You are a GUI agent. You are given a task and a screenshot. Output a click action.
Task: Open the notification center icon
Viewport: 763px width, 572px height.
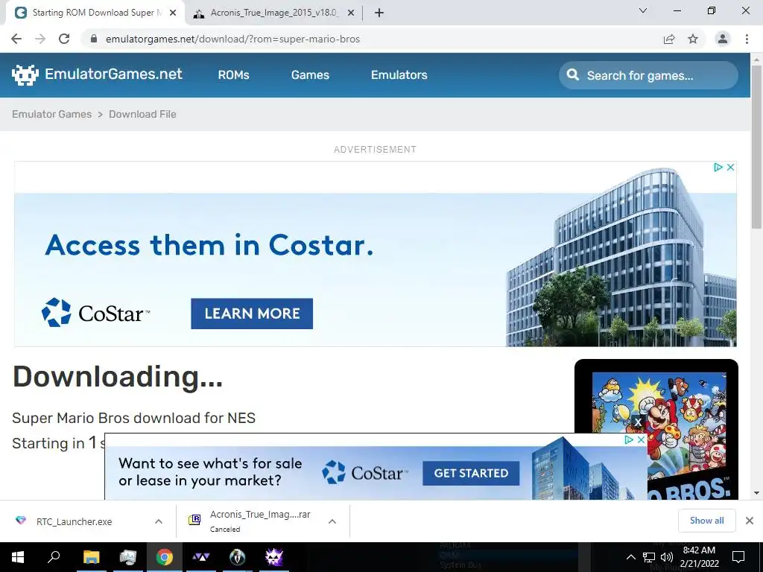coord(738,557)
